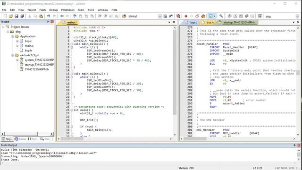Open the Flash menu
Image resolution: width=302 pixels, height=170 pixels.
click(x=42, y=10)
